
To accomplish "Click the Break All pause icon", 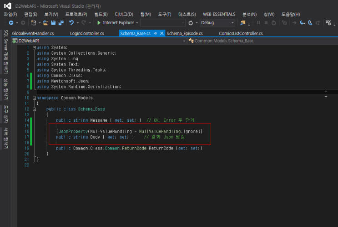I will tap(258, 23).
